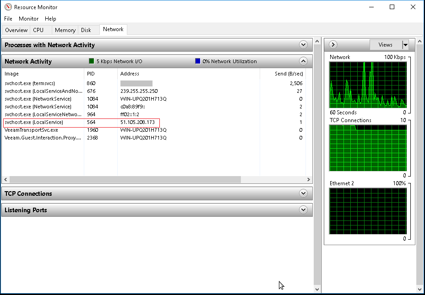
Task: Maximize the Resource Monitor window
Action: (x=392, y=7)
